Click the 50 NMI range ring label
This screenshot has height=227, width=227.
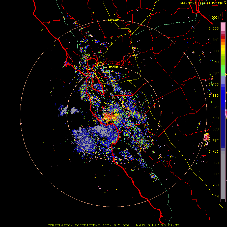coord(113,67)
